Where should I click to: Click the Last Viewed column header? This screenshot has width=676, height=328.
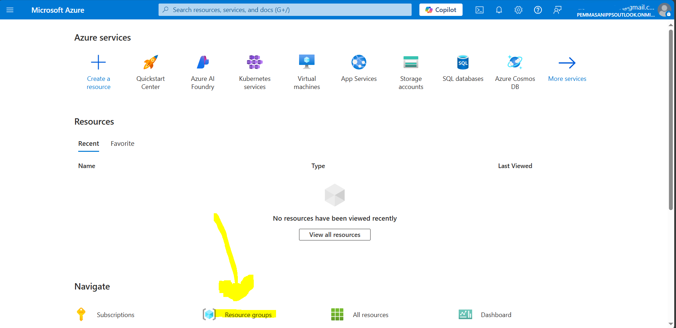point(515,166)
